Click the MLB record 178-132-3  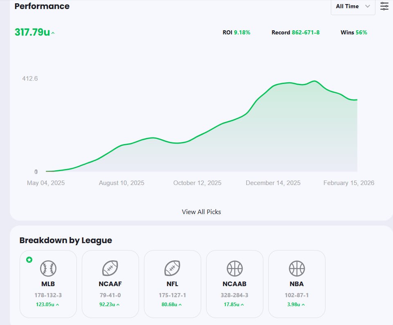pyautogui.click(x=48, y=295)
